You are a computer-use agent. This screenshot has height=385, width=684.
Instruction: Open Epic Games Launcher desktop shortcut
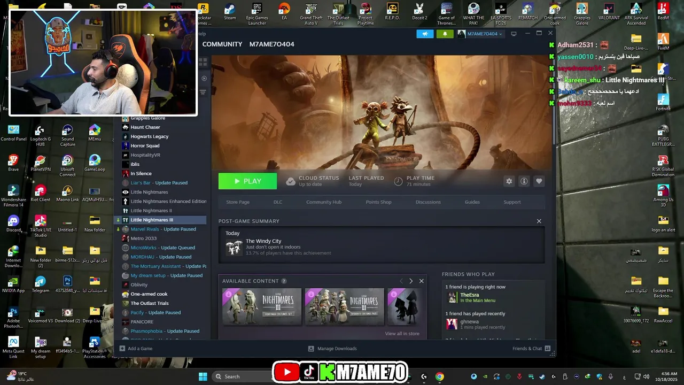click(257, 14)
